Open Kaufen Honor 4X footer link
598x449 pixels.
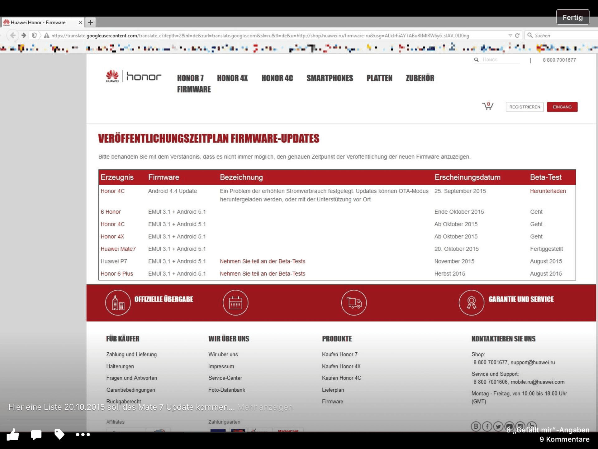pos(341,366)
